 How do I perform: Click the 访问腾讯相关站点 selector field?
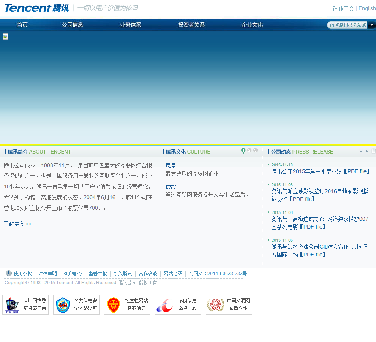348,25
